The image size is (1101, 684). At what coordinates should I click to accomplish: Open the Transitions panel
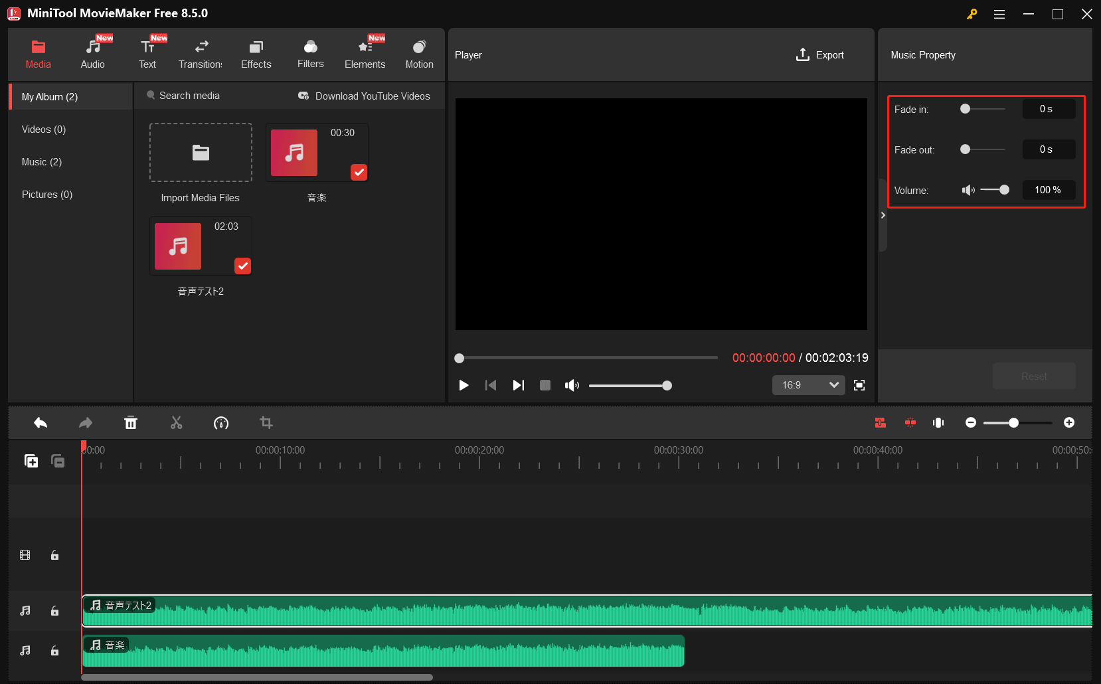[201, 53]
